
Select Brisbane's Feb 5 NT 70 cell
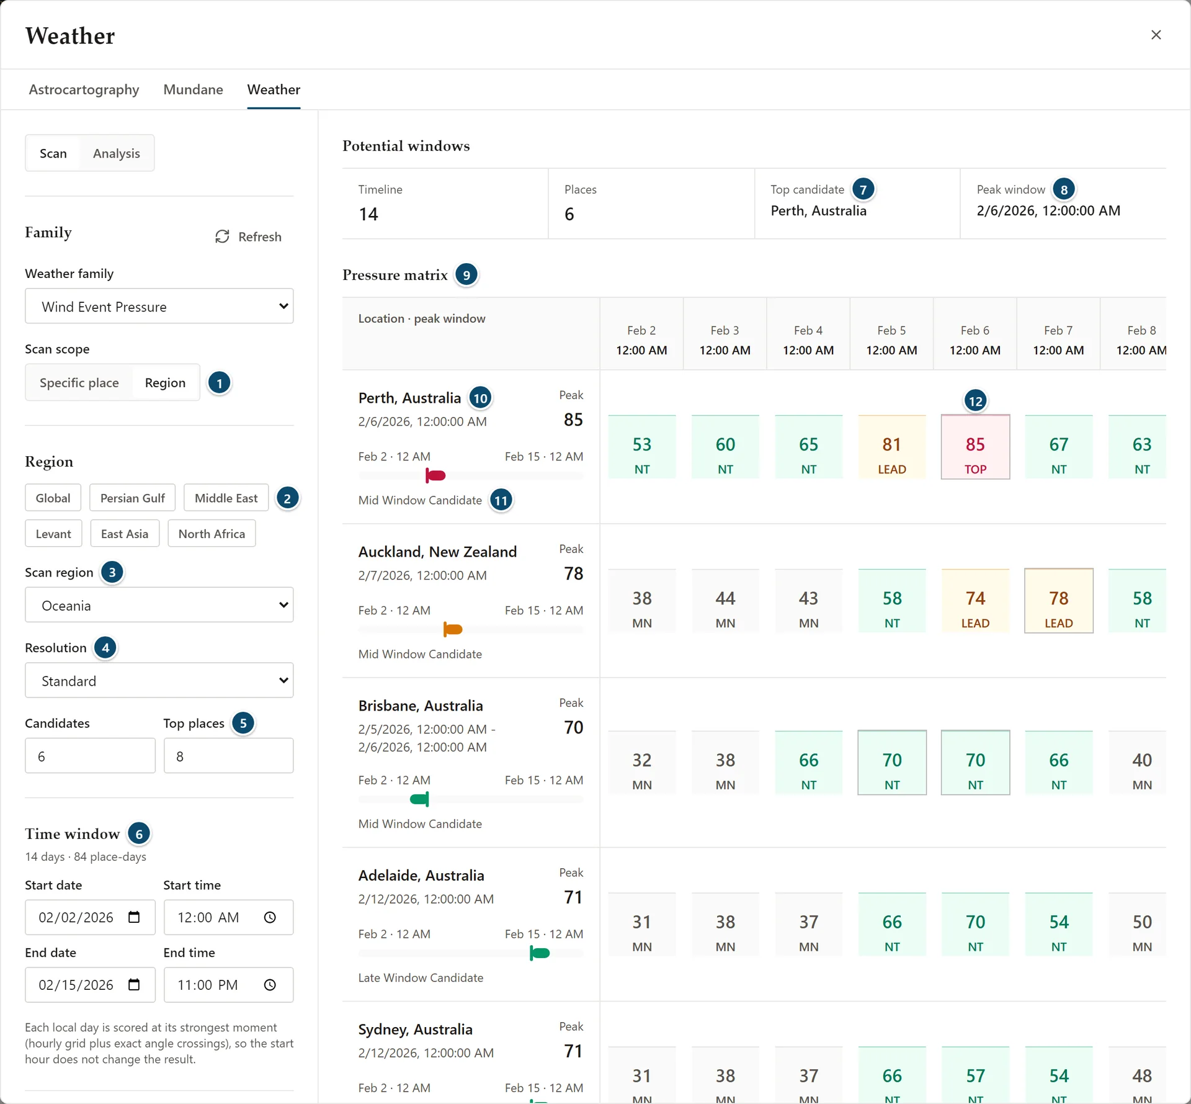point(892,763)
